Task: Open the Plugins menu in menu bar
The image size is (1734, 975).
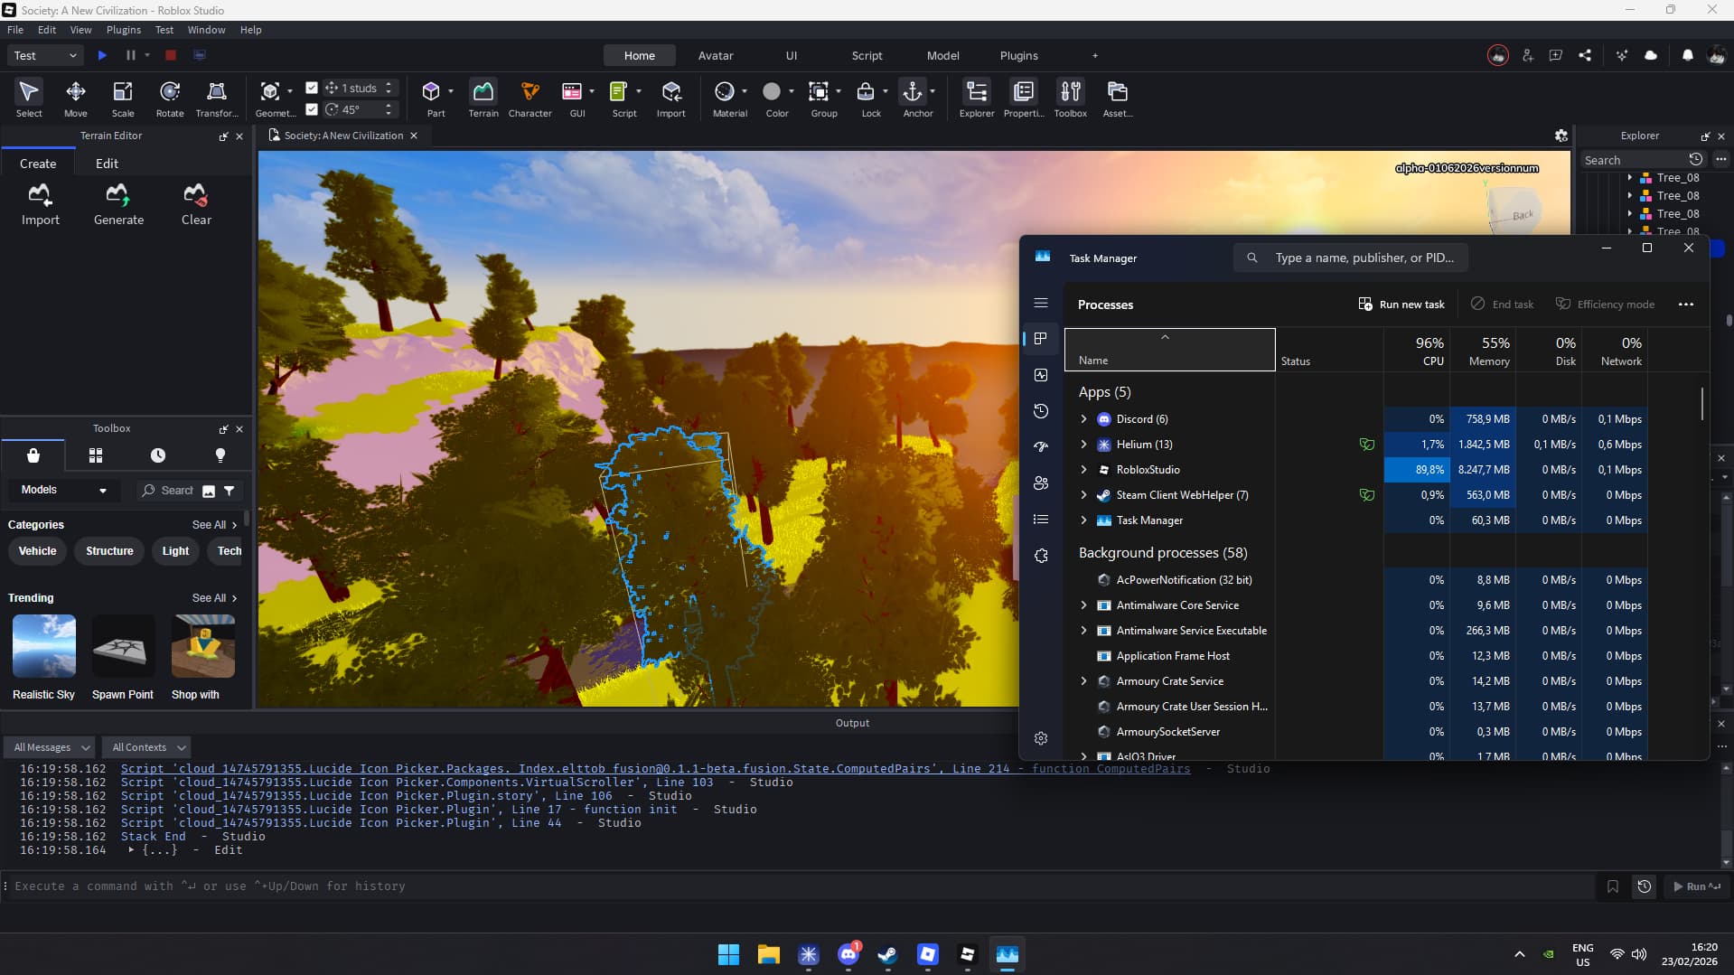Action: tap(124, 30)
